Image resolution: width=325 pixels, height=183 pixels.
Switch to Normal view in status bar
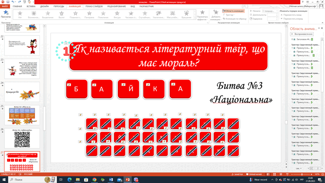[x=268, y=174]
